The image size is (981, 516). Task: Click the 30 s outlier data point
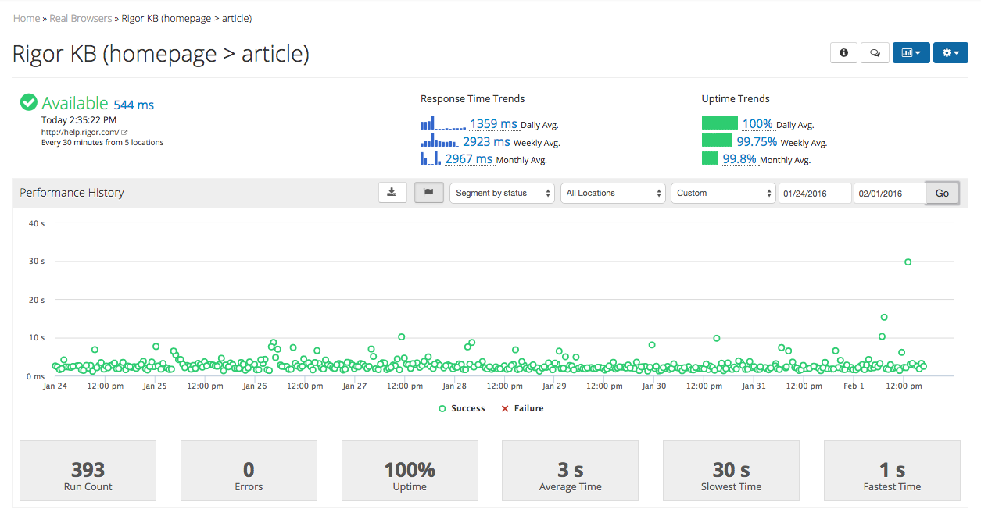(x=908, y=262)
